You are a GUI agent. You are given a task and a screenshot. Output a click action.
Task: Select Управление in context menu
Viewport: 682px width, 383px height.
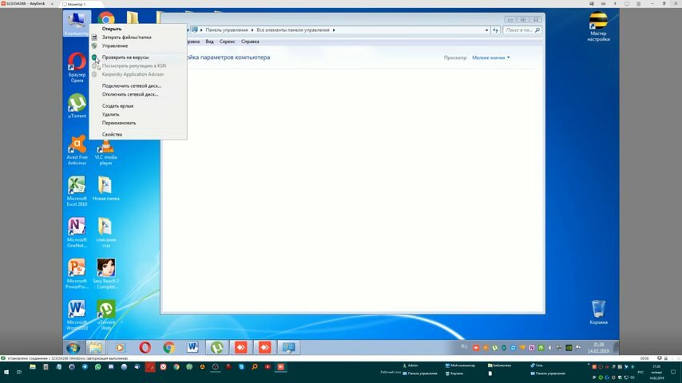click(x=115, y=45)
